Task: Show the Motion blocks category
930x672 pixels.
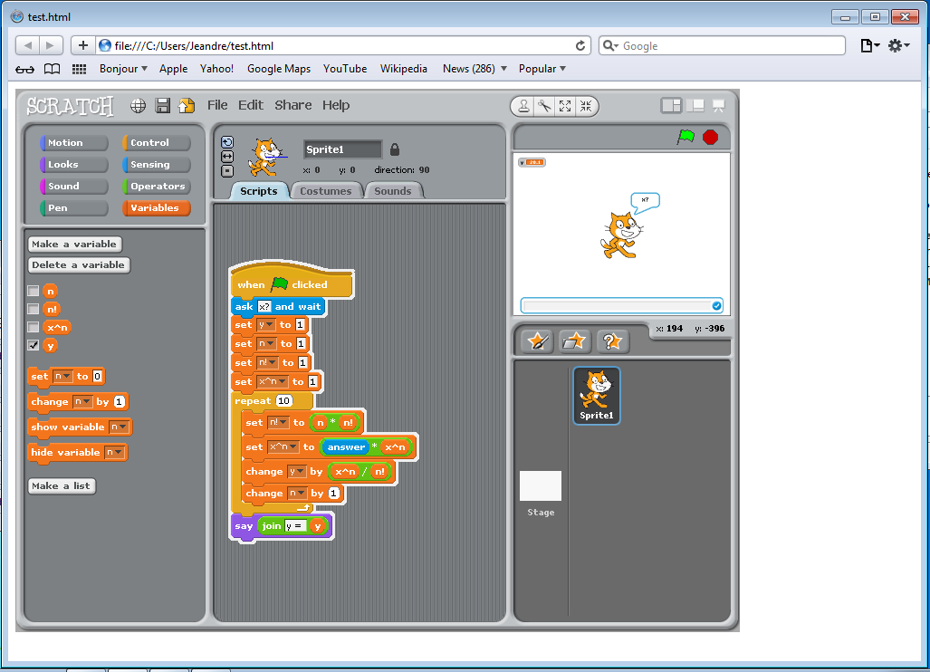Action: [x=74, y=143]
